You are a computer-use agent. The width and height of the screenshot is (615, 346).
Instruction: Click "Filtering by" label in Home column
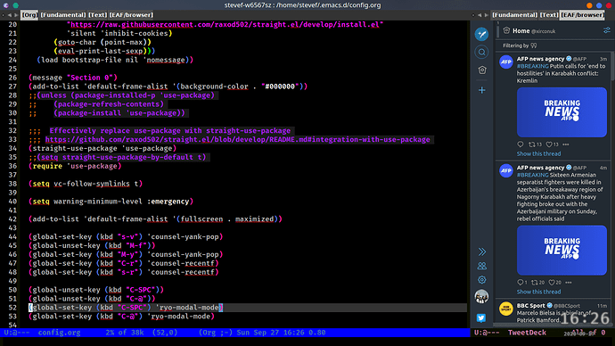click(515, 45)
